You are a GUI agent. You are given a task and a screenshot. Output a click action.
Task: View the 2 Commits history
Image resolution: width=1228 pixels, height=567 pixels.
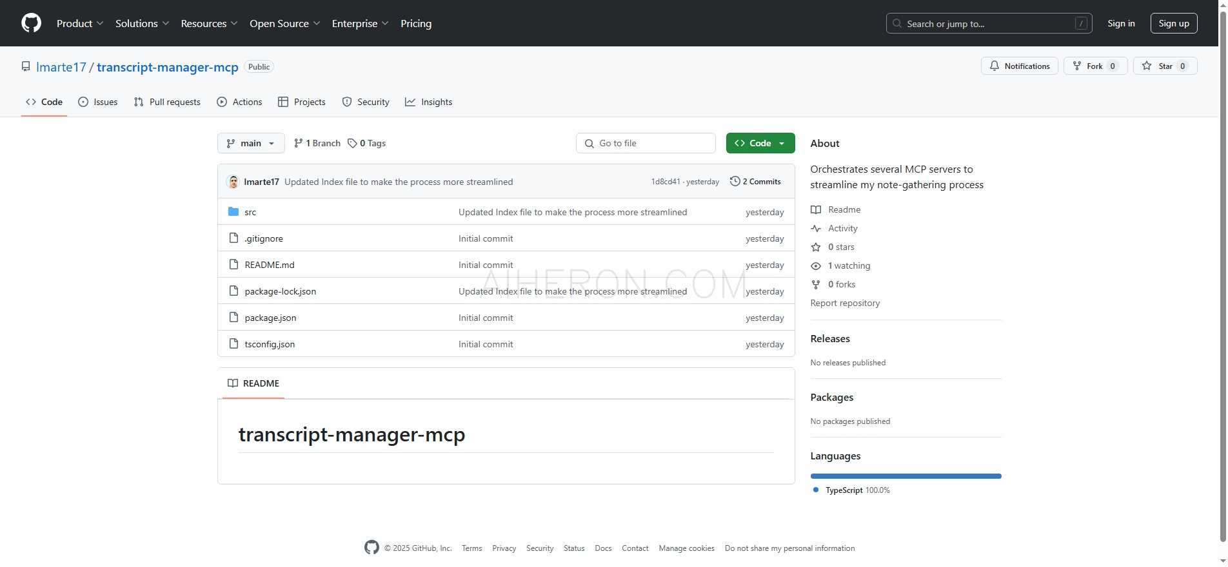click(755, 182)
